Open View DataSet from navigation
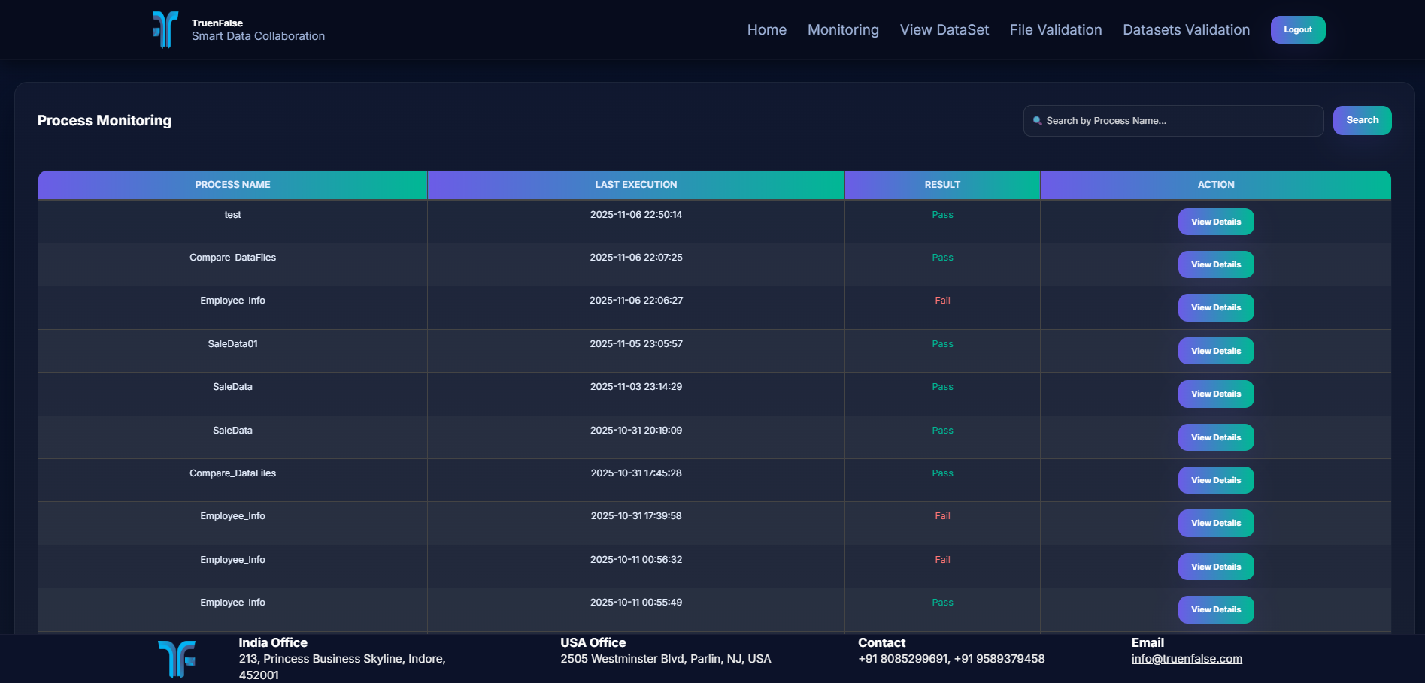The height and width of the screenshot is (683, 1425). click(x=944, y=30)
